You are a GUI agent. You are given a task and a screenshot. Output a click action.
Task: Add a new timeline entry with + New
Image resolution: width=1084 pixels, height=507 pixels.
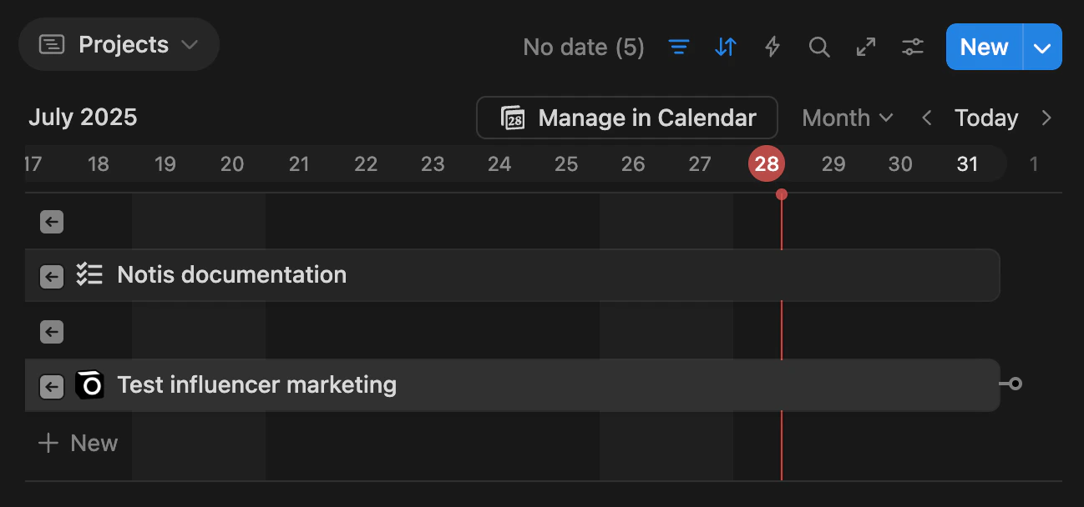78,443
